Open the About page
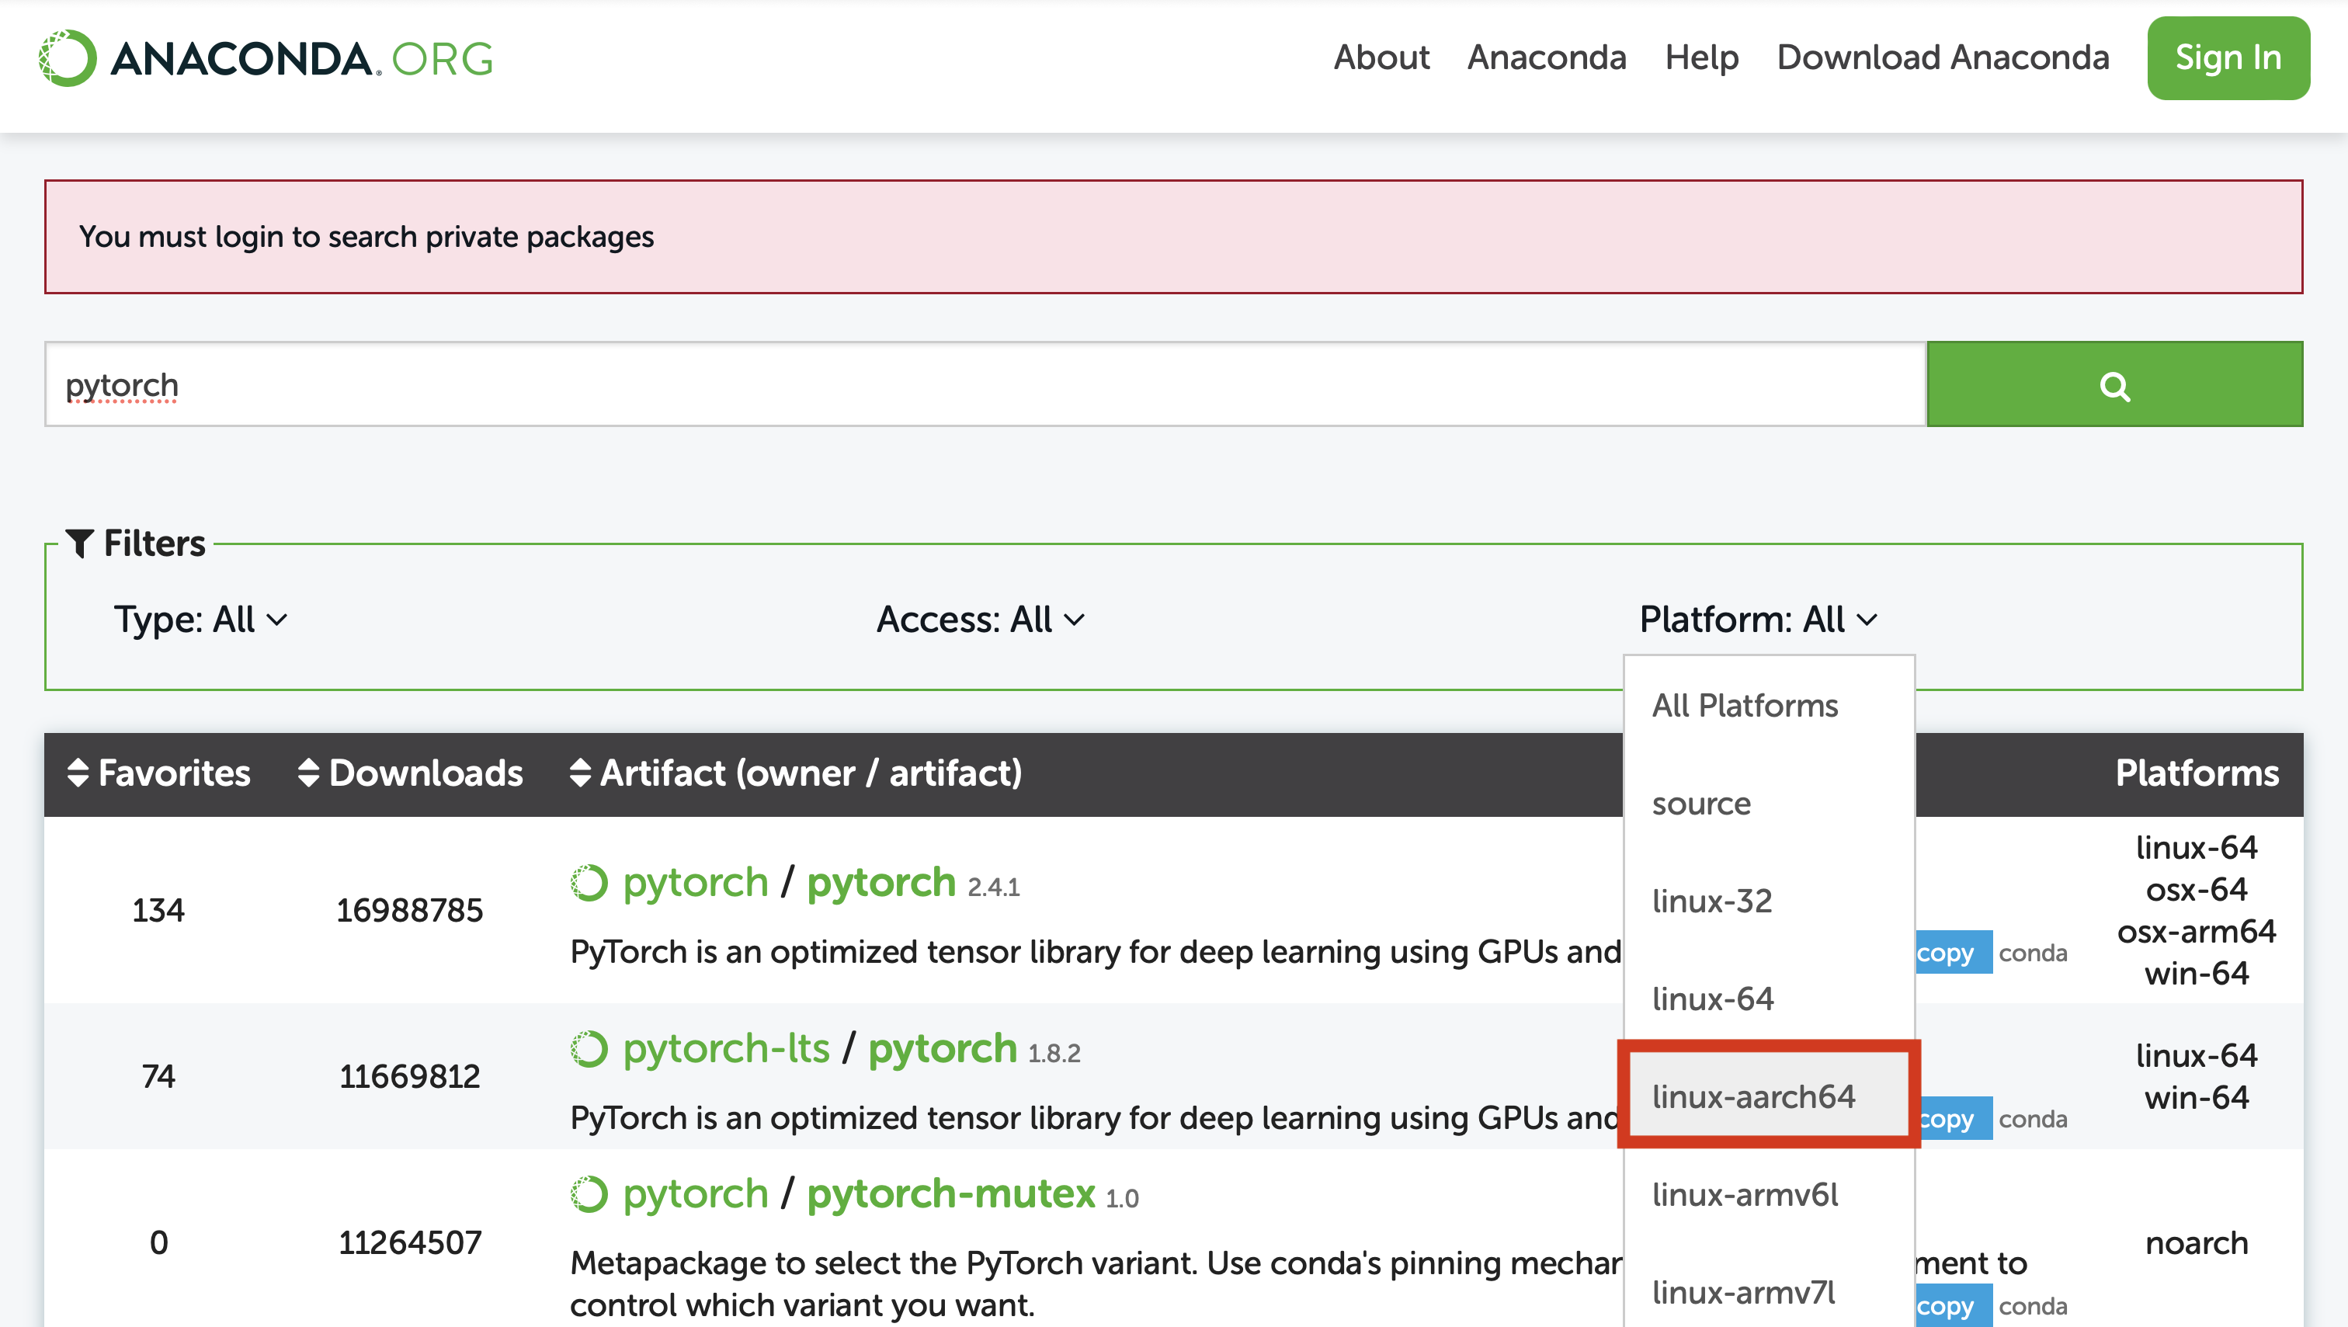Viewport: 2348px width, 1327px height. click(1381, 57)
